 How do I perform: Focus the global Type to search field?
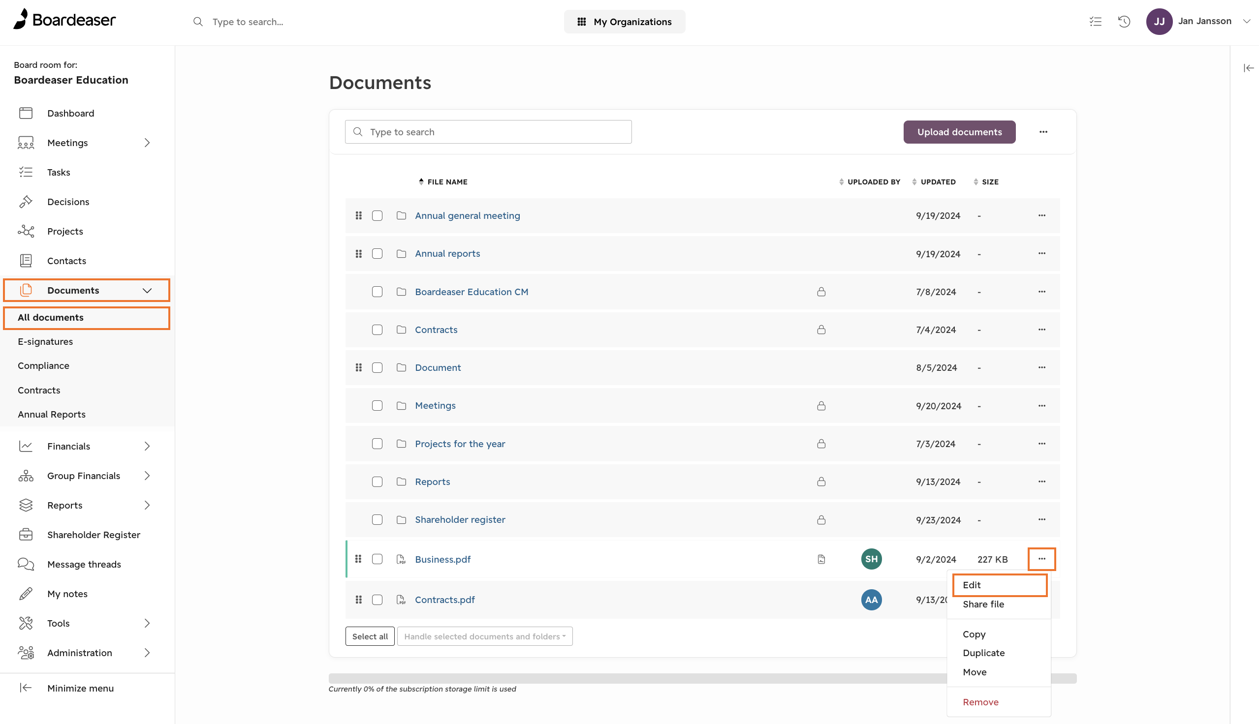click(247, 21)
